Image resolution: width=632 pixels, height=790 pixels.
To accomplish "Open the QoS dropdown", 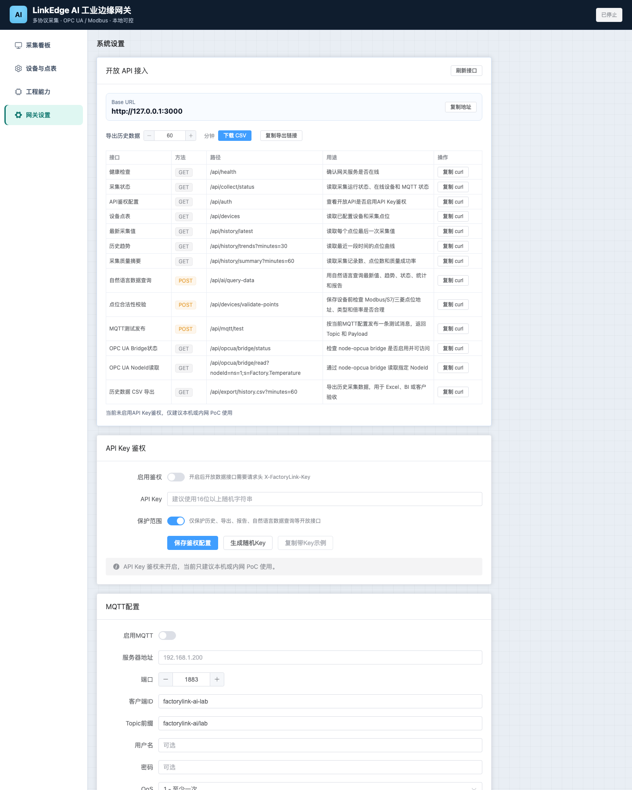I will [320, 786].
